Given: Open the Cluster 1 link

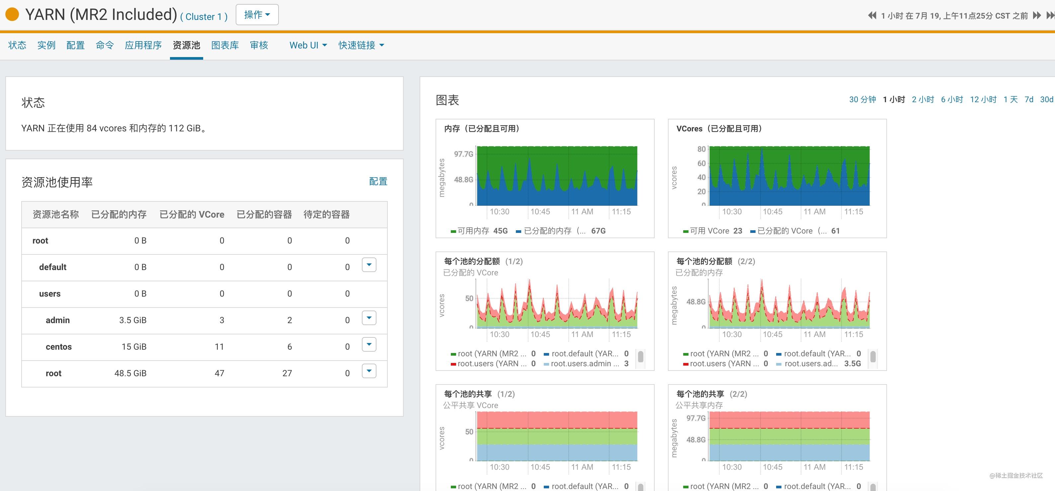Looking at the screenshot, I should click(203, 17).
